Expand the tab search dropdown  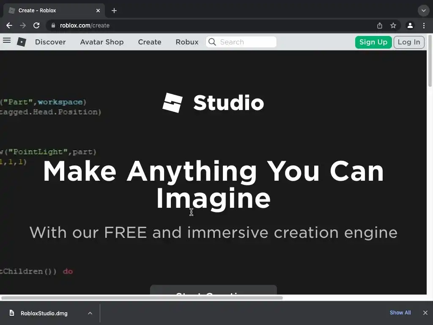[x=423, y=11]
